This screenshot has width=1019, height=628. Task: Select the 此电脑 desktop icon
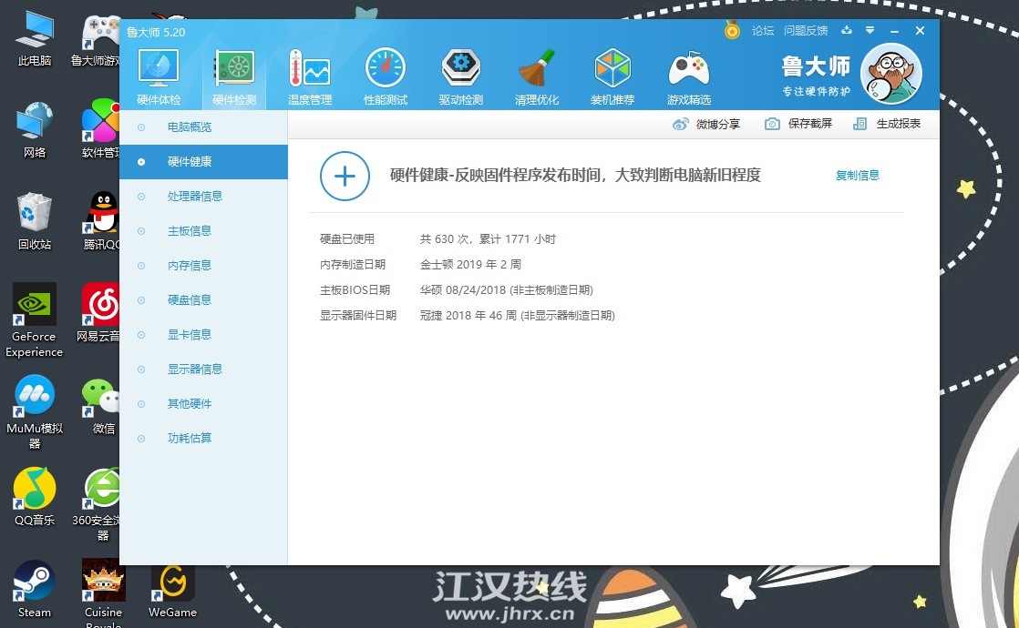35,39
